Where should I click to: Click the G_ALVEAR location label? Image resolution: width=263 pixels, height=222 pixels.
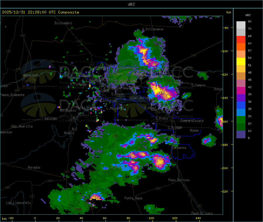[175, 128]
